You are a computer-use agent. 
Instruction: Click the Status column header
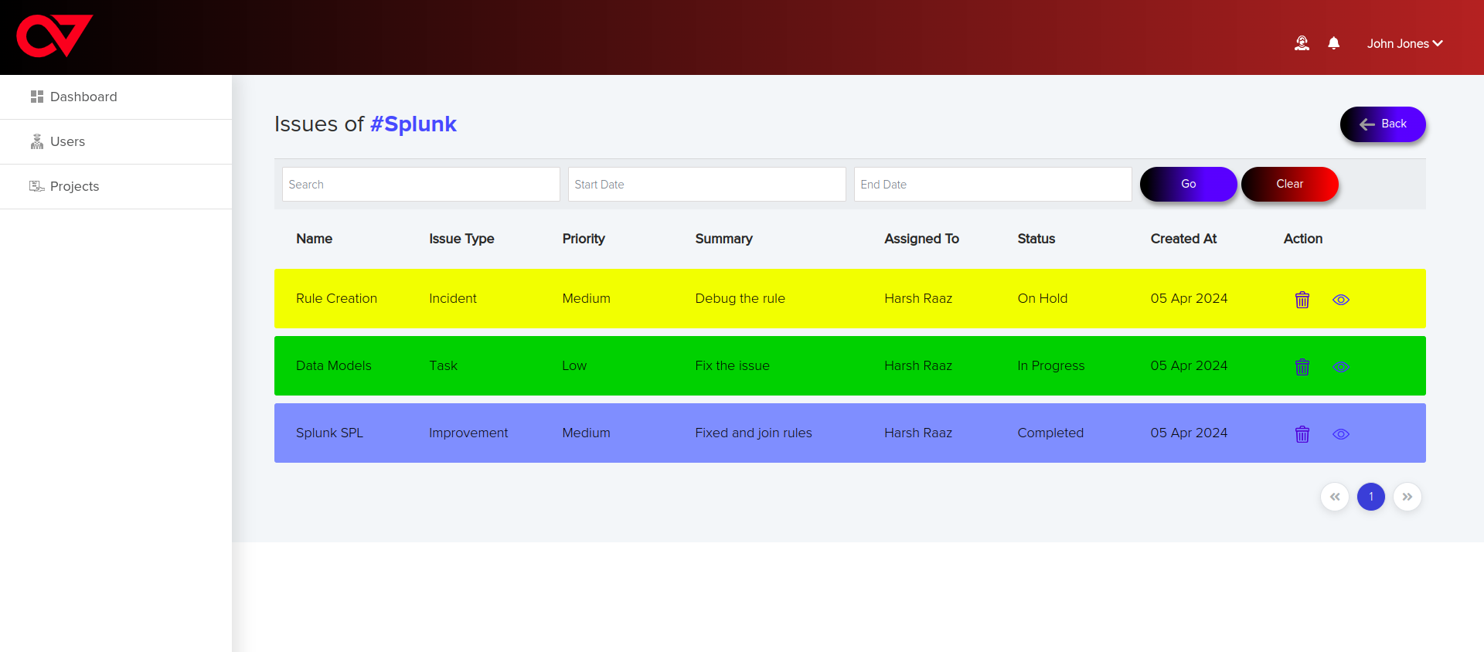(1036, 239)
